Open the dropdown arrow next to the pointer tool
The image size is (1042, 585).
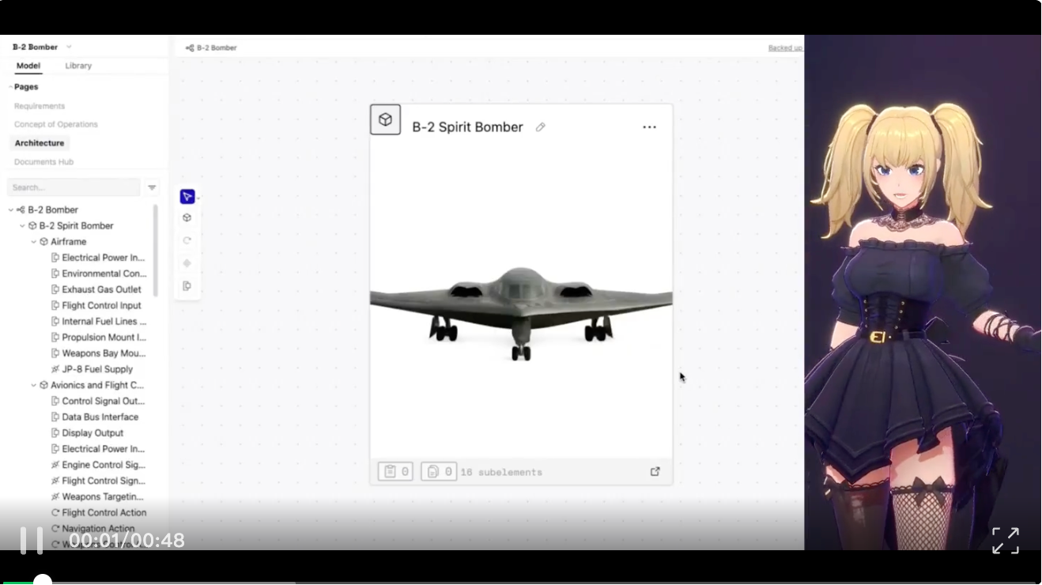click(197, 198)
